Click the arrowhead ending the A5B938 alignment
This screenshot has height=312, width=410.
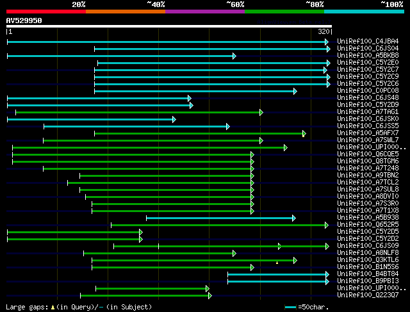294,218
